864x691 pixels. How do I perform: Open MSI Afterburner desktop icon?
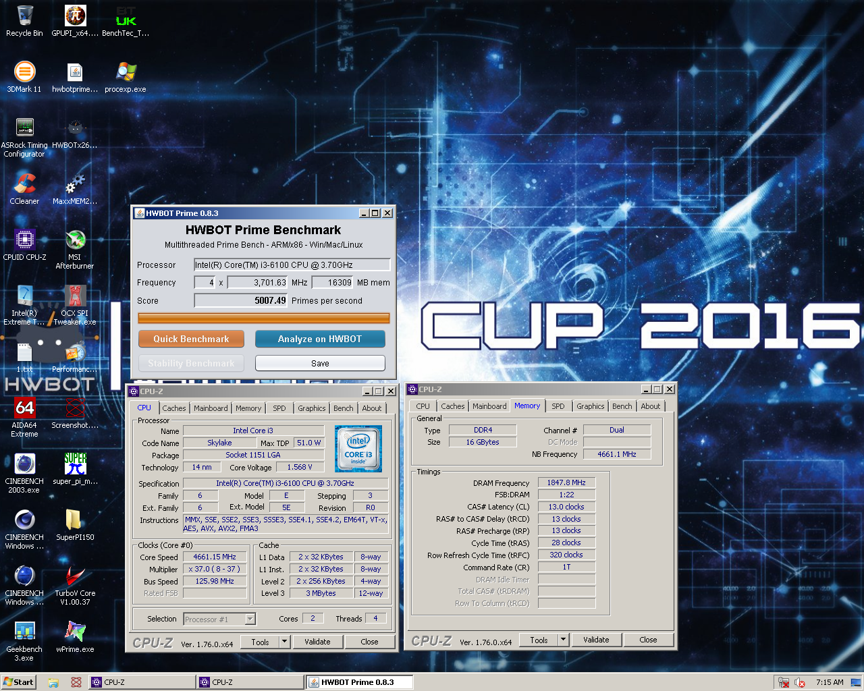point(75,249)
